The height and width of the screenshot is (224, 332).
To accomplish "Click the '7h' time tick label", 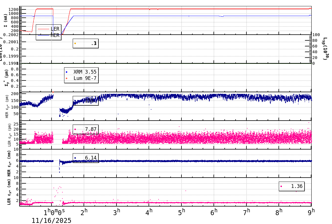I will pyautogui.click(x=246, y=212).
